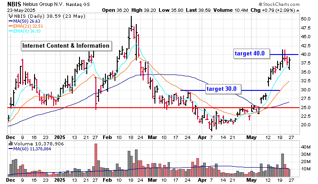Click the 10M volume axis label
Screen dimensions: 318x184
306,169
